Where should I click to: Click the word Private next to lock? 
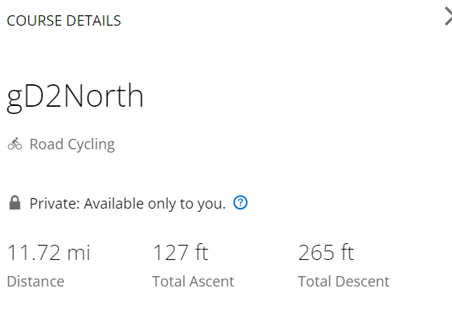point(55,204)
